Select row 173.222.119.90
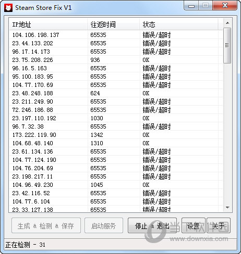 tap(116, 135)
